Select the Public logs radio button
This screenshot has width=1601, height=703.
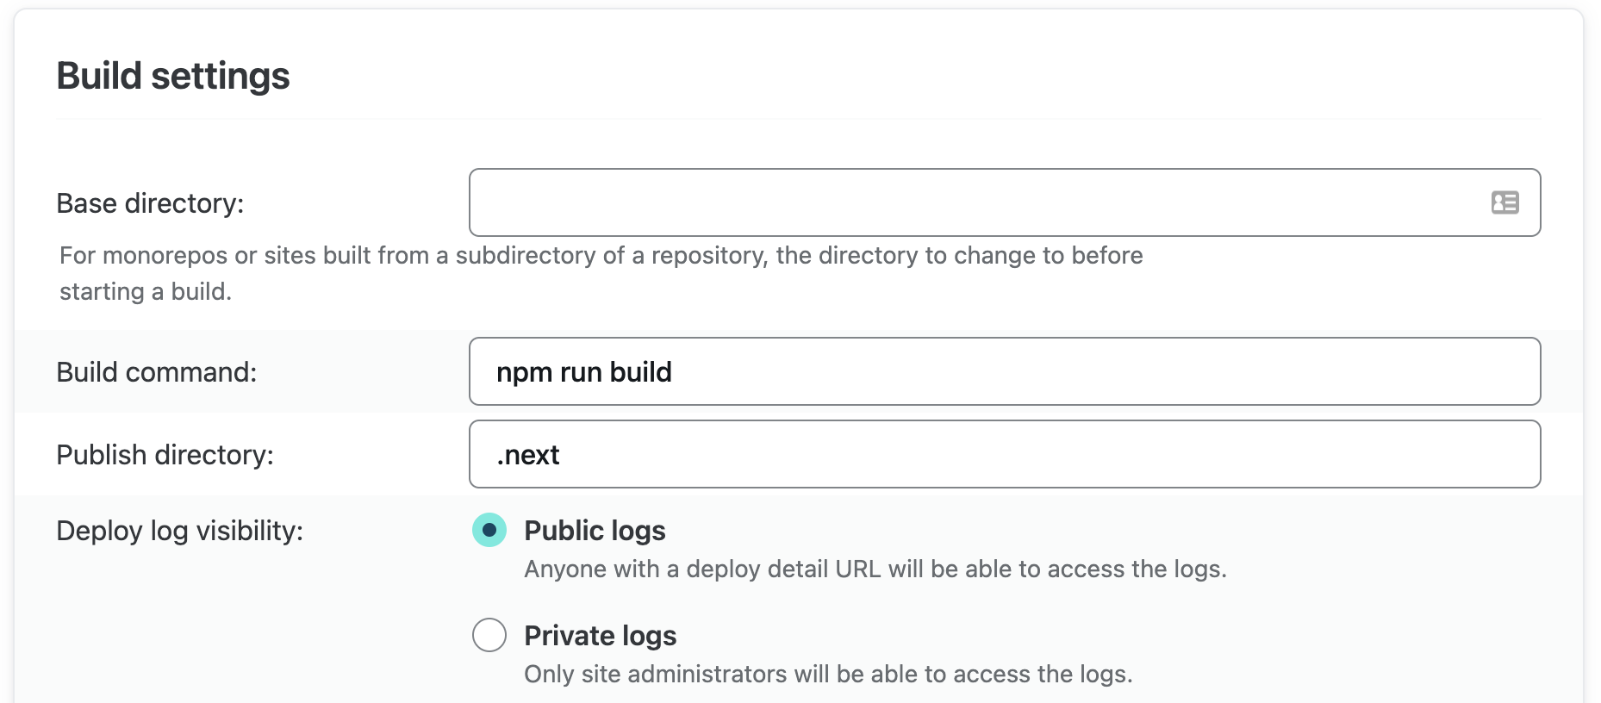point(489,530)
